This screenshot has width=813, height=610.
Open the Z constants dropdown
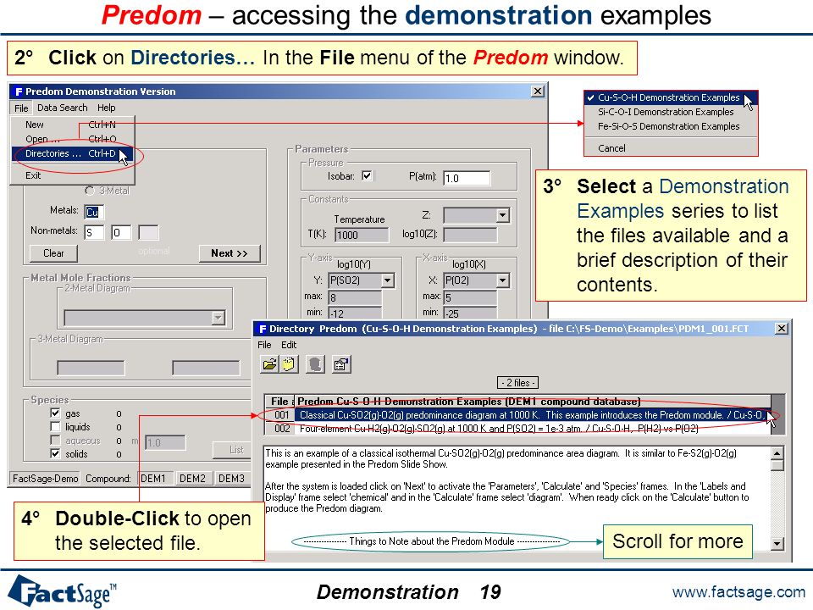click(502, 215)
